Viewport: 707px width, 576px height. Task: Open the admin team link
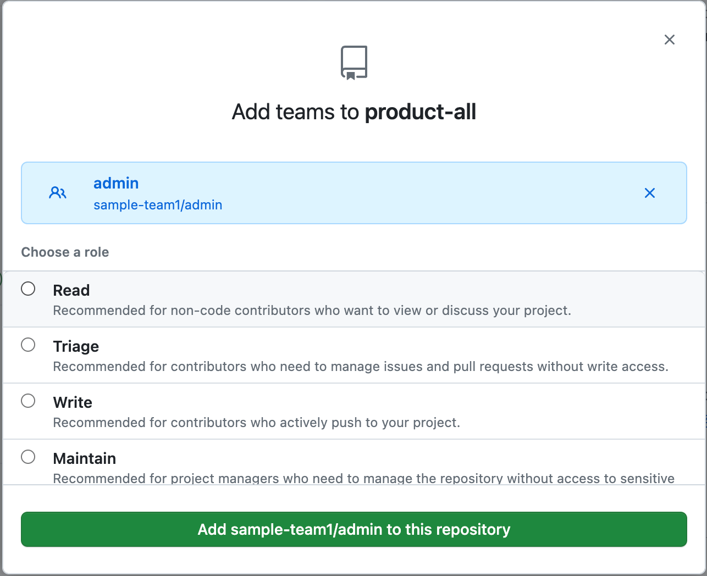pyautogui.click(x=116, y=183)
